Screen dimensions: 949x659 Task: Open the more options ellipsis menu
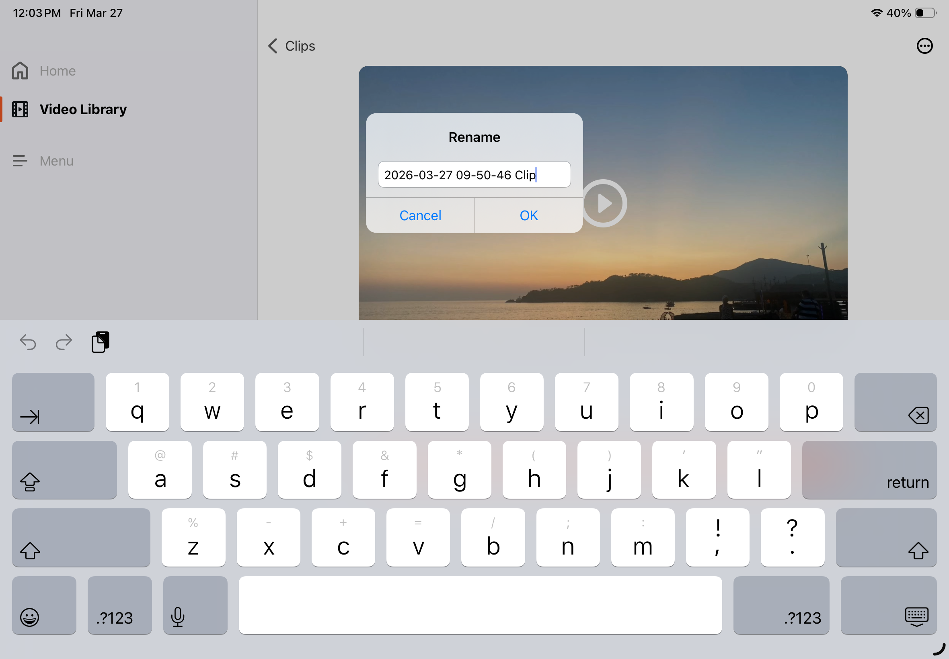[924, 46]
